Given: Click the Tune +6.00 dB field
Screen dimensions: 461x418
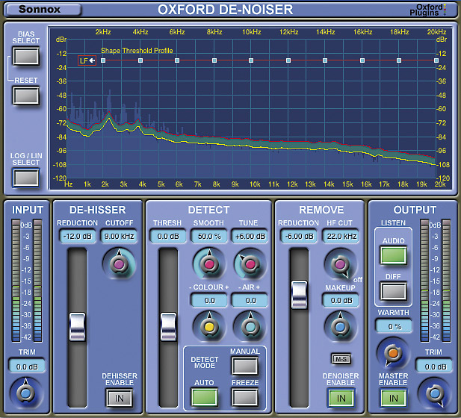Looking at the screenshot, I should 250,236.
